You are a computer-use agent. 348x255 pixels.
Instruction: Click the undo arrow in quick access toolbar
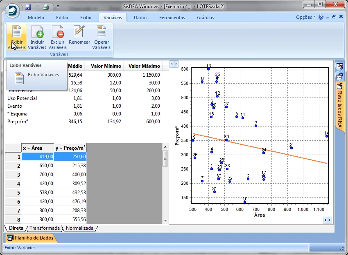(x=37, y=7)
